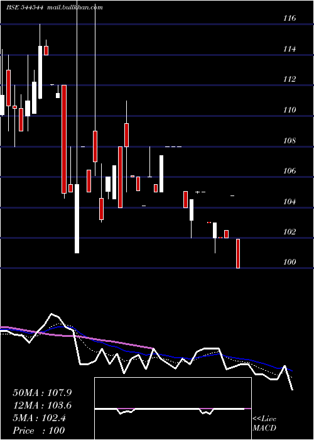Click the 112 price axis label
Viewport: 314px width, 440px height.
[x=290, y=79]
